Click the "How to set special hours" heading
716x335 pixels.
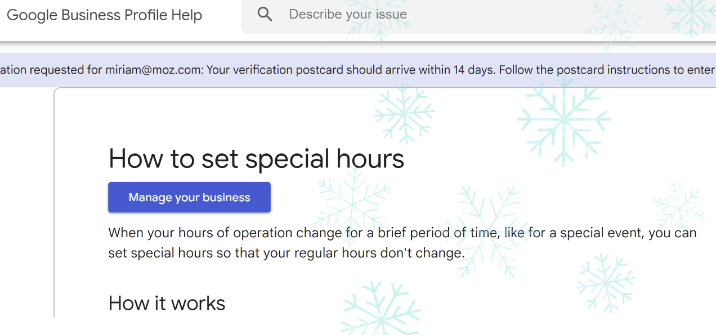coord(256,159)
